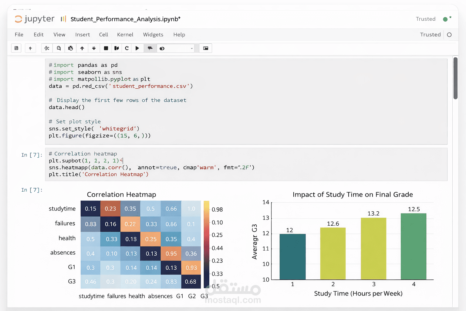Image resolution: width=466 pixels, height=311 pixels.
Task: Open the cell type dropdown
Action: pos(176,48)
